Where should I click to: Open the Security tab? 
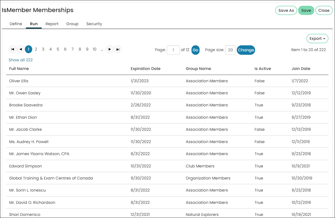click(94, 24)
